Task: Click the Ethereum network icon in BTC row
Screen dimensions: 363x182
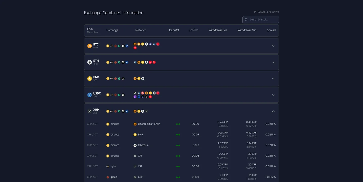Action: tap(146, 44)
